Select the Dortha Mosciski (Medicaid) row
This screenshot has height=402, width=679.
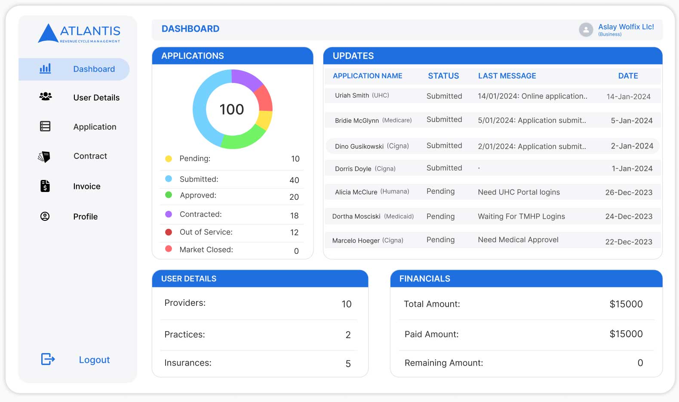click(x=492, y=216)
